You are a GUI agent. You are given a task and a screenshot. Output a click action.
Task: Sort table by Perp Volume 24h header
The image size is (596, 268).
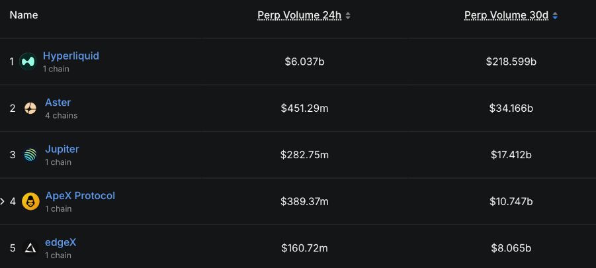coord(299,15)
